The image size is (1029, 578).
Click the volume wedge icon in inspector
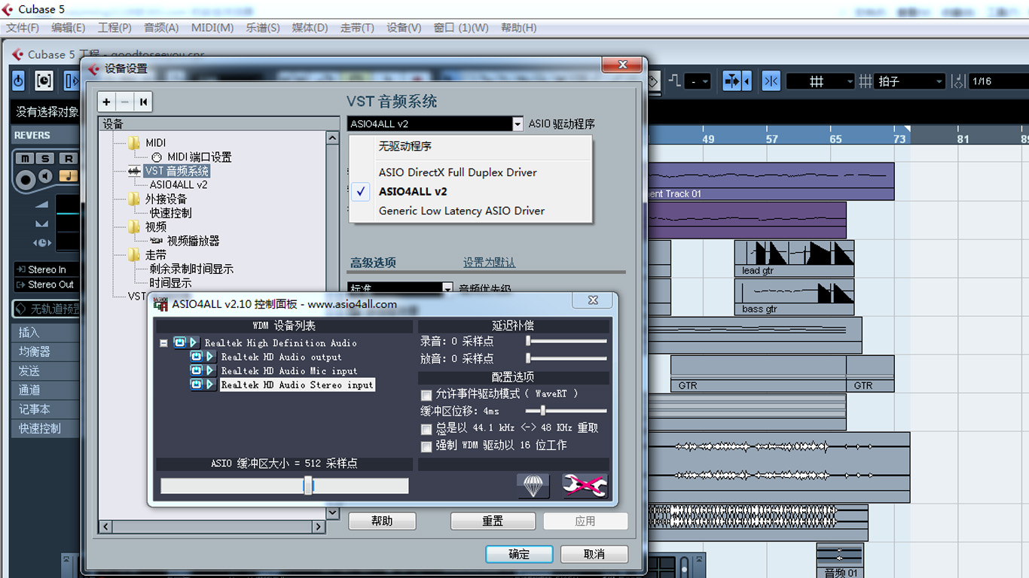(x=41, y=205)
